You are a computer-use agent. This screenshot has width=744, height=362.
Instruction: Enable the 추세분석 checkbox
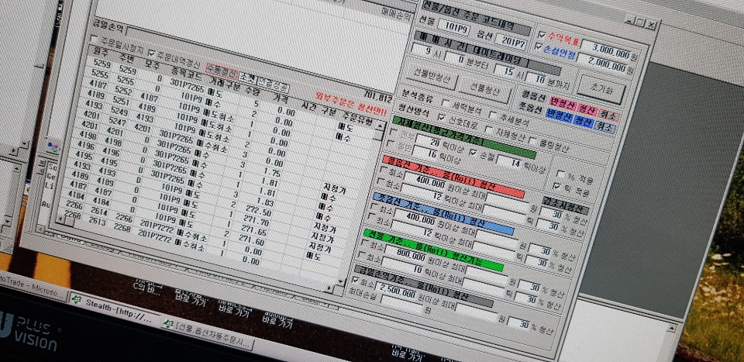(x=493, y=115)
